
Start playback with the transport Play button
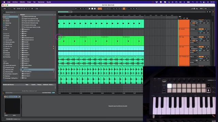pos(89,8)
